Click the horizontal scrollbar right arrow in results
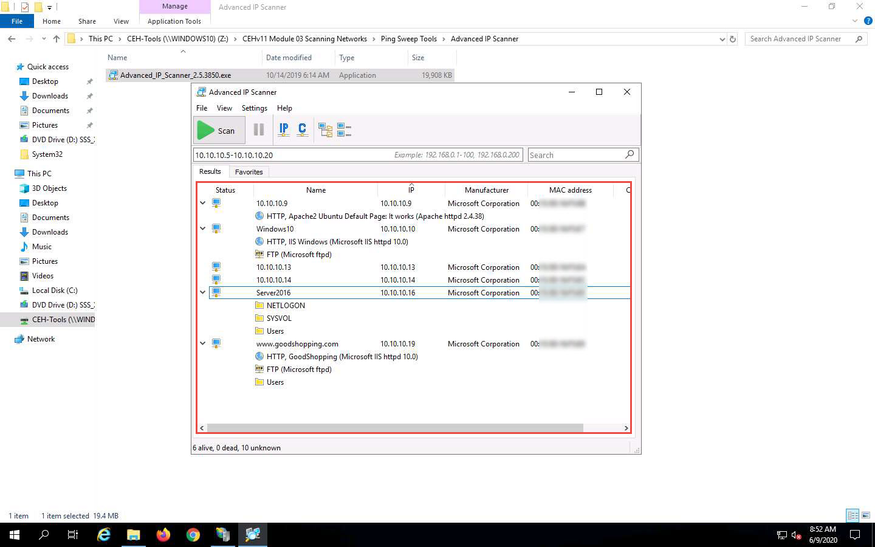 click(626, 428)
